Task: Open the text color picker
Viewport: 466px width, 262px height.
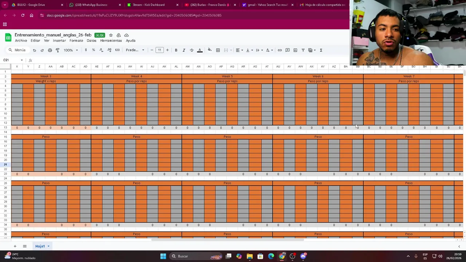Action: click(200, 50)
